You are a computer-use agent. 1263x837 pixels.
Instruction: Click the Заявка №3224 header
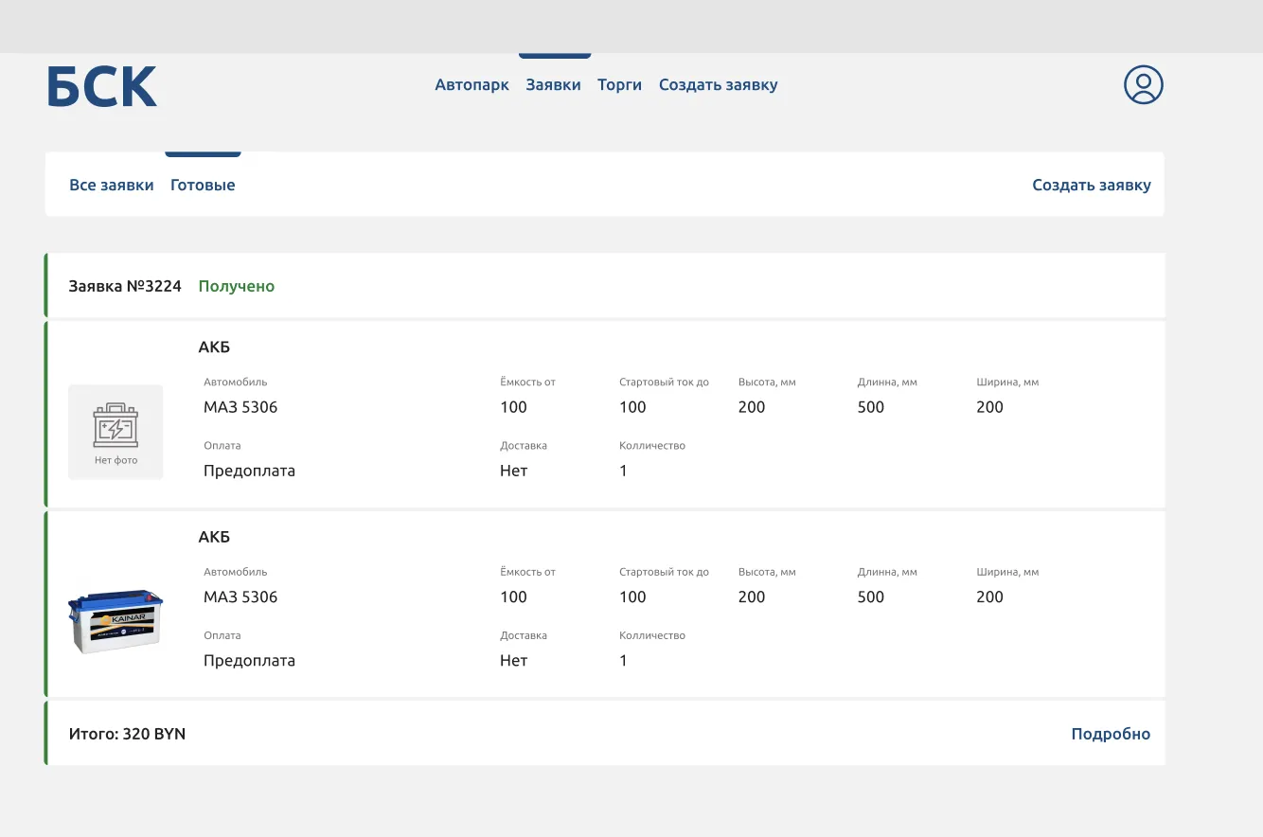tap(125, 286)
